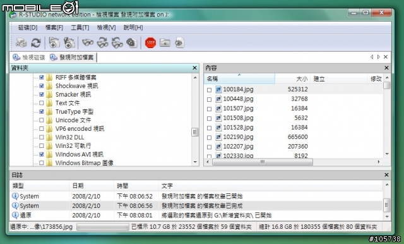Click the first binoculars find icon

[88, 43]
